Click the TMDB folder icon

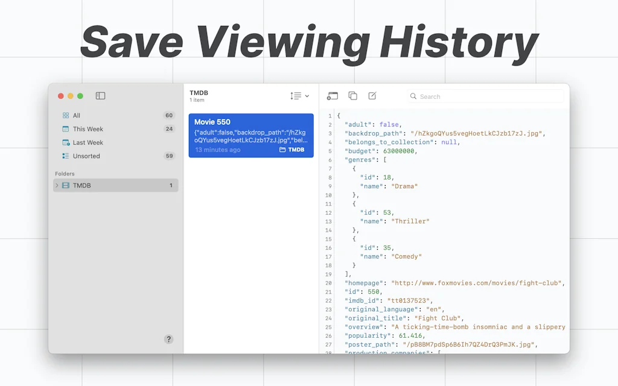tap(66, 185)
